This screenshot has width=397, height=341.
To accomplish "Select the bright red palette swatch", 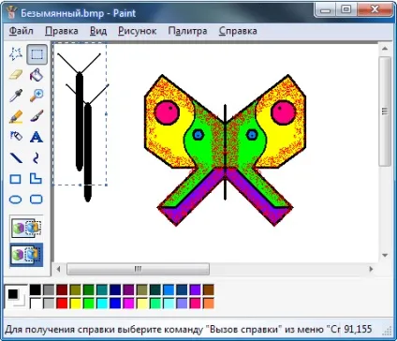I will [62, 303].
